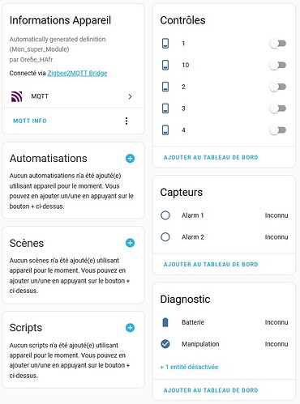Add a new scene with plus icon
The height and width of the screenshot is (404, 300).
(130, 243)
